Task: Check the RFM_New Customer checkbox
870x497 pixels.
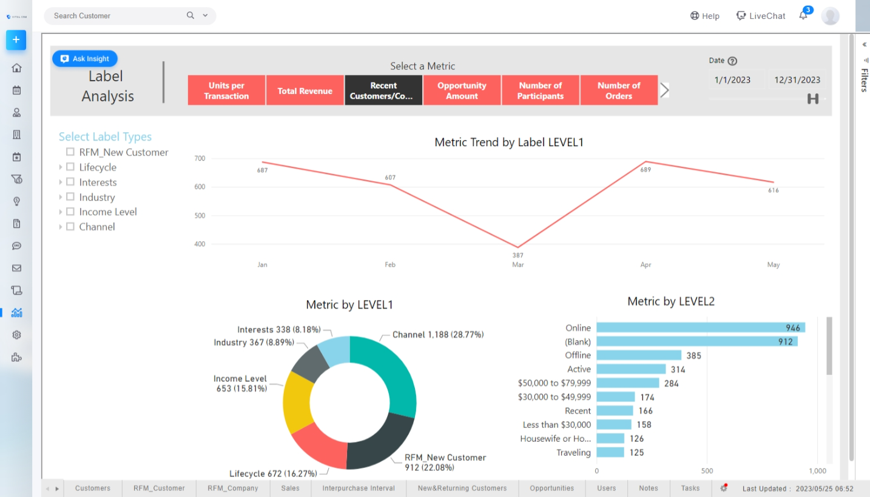Action: click(70, 152)
